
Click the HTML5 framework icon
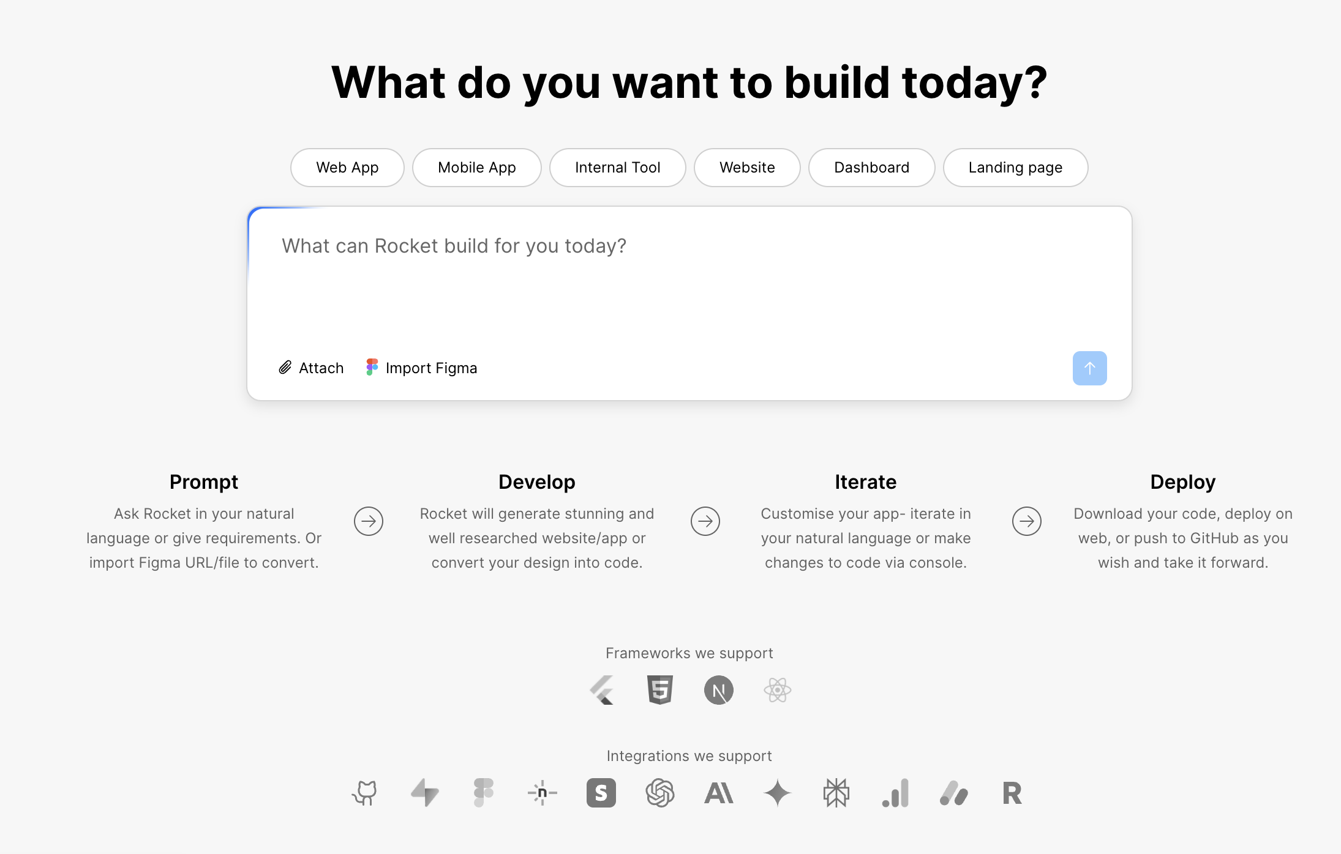click(x=660, y=690)
